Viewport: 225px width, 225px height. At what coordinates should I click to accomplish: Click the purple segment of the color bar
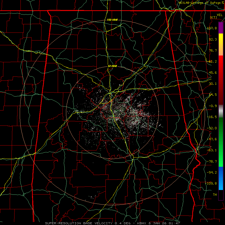click(x=221, y=28)
